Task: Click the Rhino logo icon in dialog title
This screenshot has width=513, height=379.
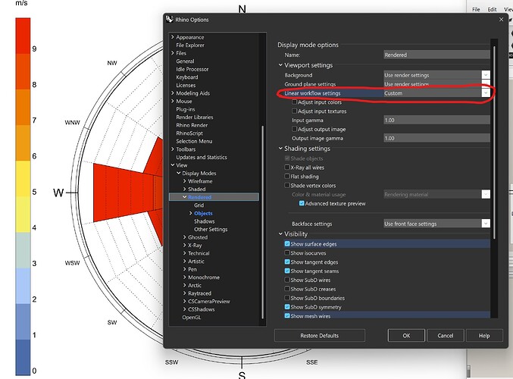Action: [169, 19]
